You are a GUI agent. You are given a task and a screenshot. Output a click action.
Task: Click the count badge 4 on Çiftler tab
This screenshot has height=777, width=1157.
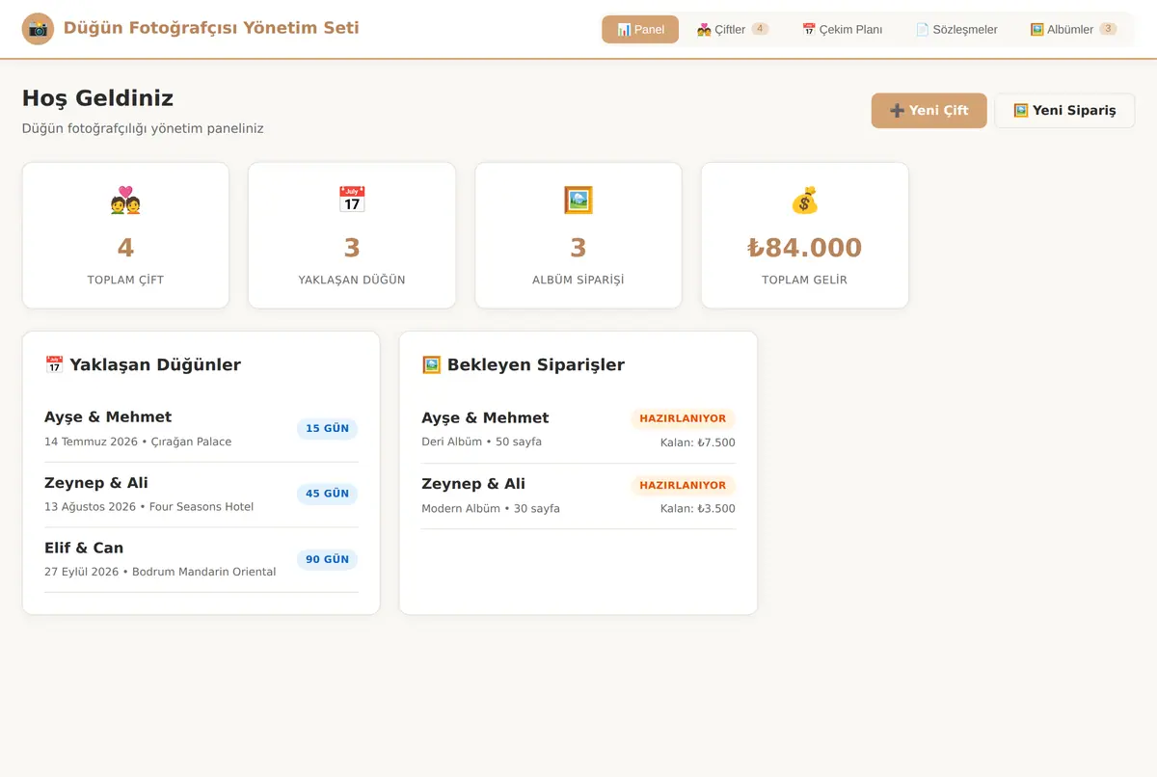tap(760, 29)
